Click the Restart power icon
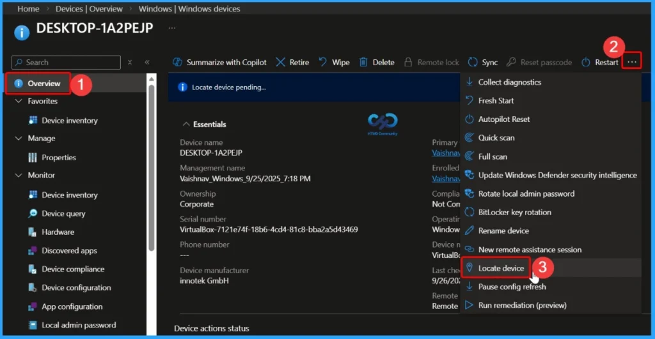 tap(586, 62)
